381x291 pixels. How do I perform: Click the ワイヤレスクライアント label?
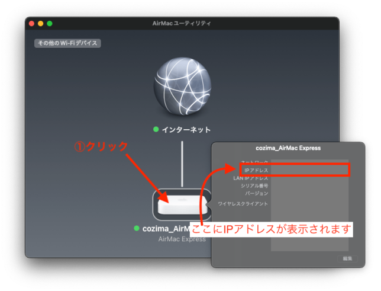[x=243, y=204]
